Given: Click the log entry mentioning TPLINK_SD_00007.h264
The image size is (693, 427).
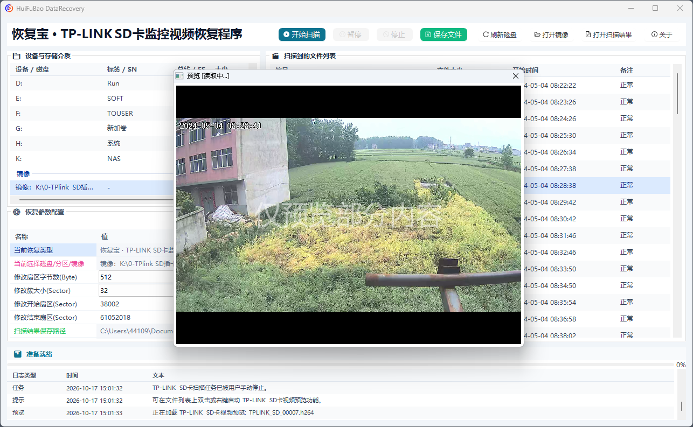Looking at the screenshot, I should pos(342,412).
